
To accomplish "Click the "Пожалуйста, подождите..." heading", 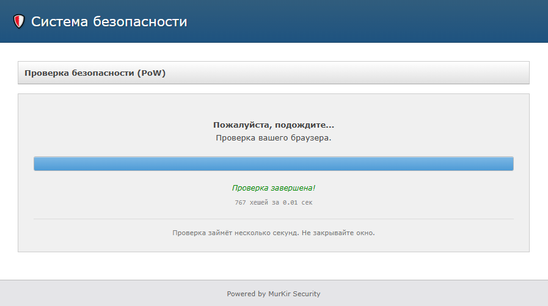I will pos(274,125).
